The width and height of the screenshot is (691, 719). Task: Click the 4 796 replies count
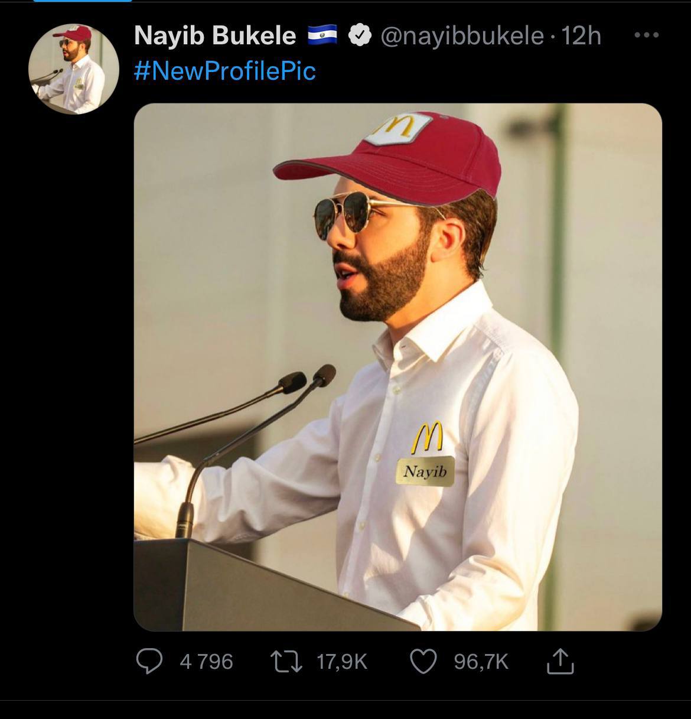click(x=206, y=662)
